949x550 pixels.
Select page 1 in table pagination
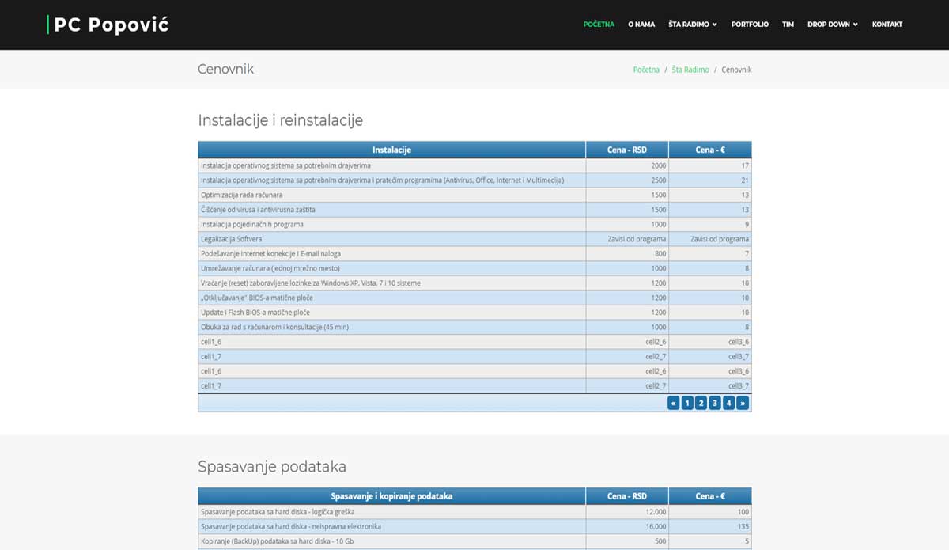point(686,403)
